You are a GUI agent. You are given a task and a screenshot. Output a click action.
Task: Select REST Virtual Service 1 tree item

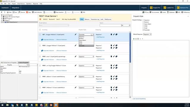coord(12,22)
